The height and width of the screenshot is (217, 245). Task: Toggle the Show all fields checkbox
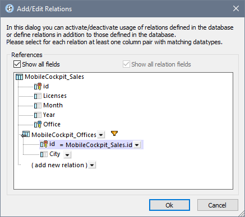pyautogui.click(x=17, y=64)
